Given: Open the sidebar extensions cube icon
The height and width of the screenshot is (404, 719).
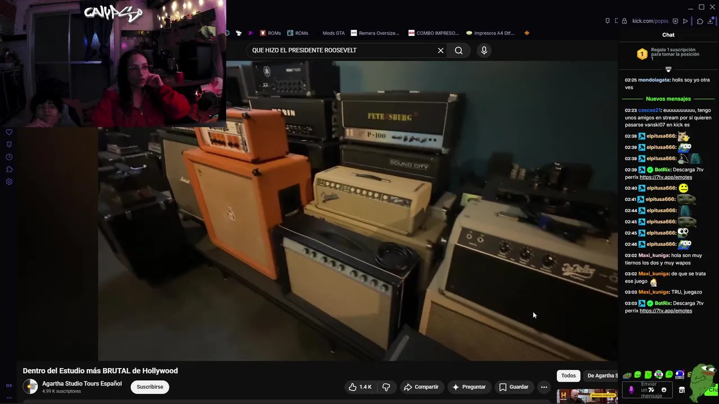Looking at the screenshot, I should (9, 169).
